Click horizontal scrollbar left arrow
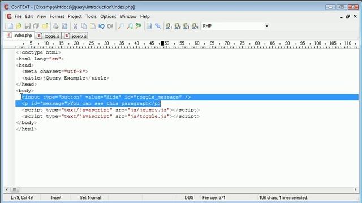The height and width of the screenshot is (203, 362). (x=7, y=189)
